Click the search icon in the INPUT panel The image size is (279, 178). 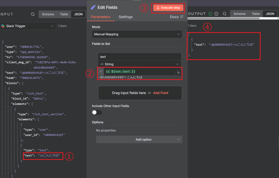(x=33, y=14)
